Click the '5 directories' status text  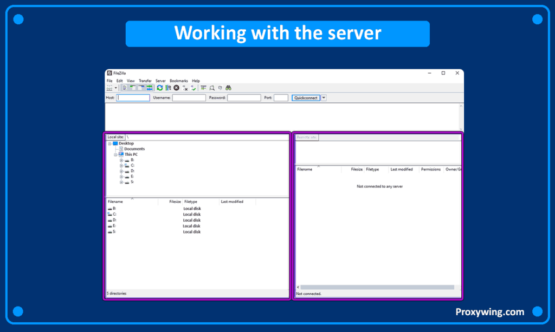(x=117, y=294)
